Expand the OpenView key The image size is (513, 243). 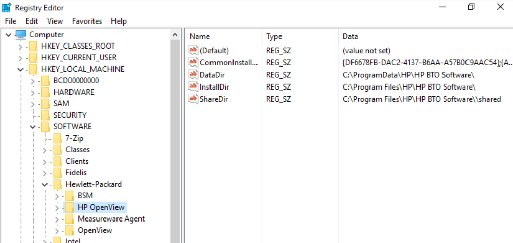tap(57, 230)
